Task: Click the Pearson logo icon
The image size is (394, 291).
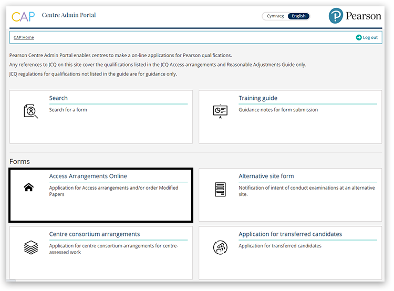Action: (336, 16)
